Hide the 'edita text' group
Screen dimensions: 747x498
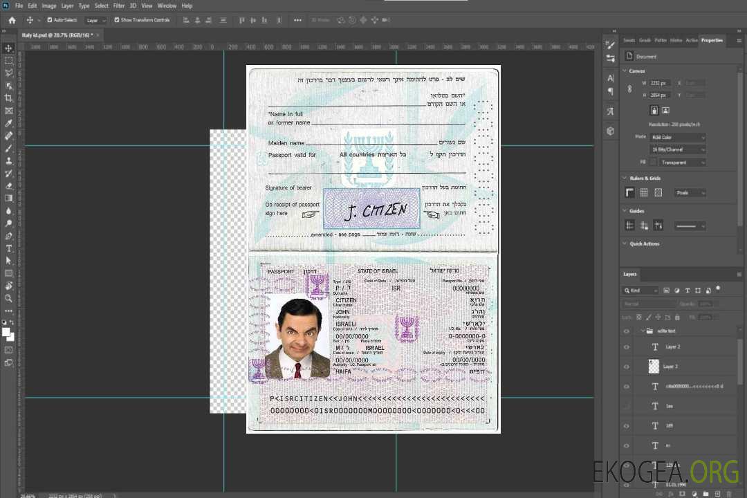pyautogui.click(x=627, y=331)
